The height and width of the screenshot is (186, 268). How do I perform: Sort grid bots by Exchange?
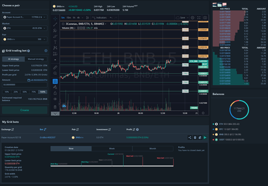[8, 129]
